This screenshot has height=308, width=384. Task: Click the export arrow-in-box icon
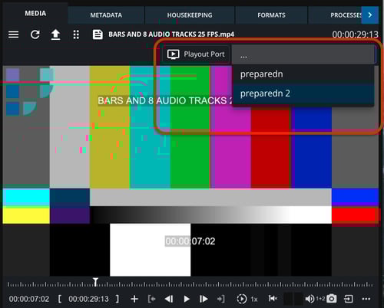click(x=349, y=299)
